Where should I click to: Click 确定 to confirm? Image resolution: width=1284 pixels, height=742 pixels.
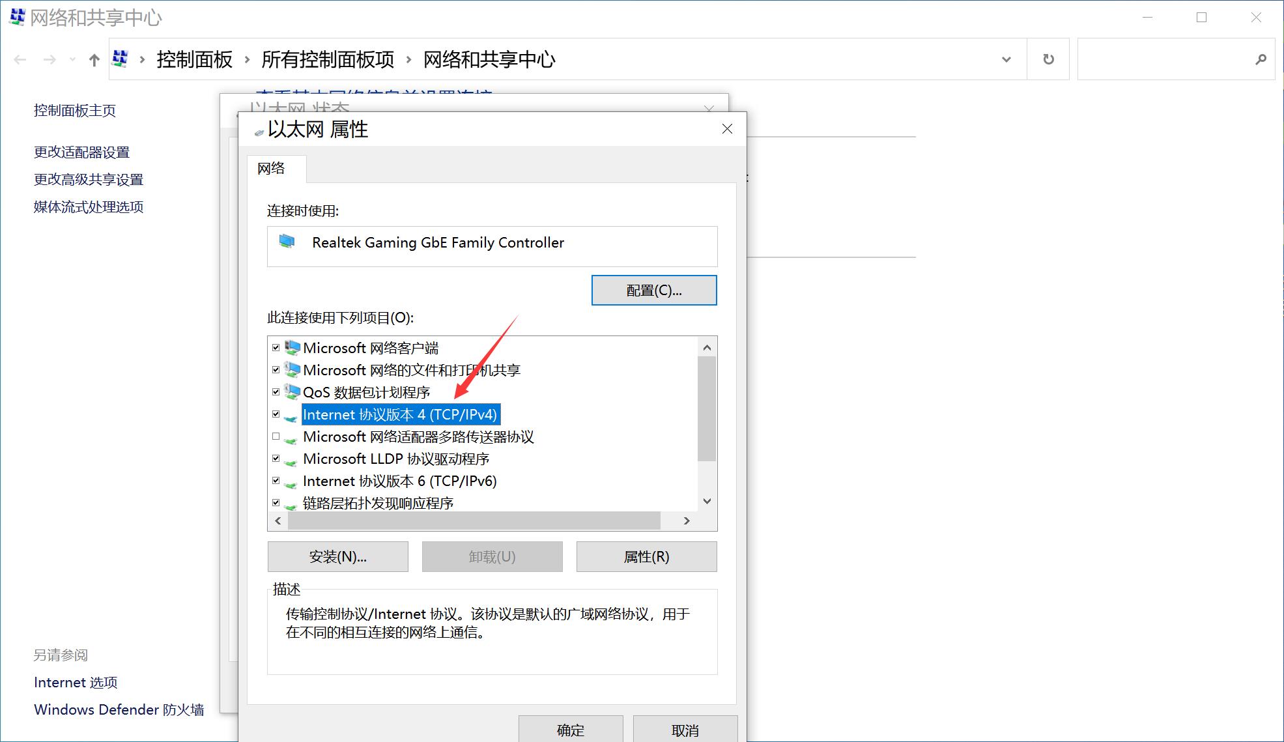click(571, 730)
